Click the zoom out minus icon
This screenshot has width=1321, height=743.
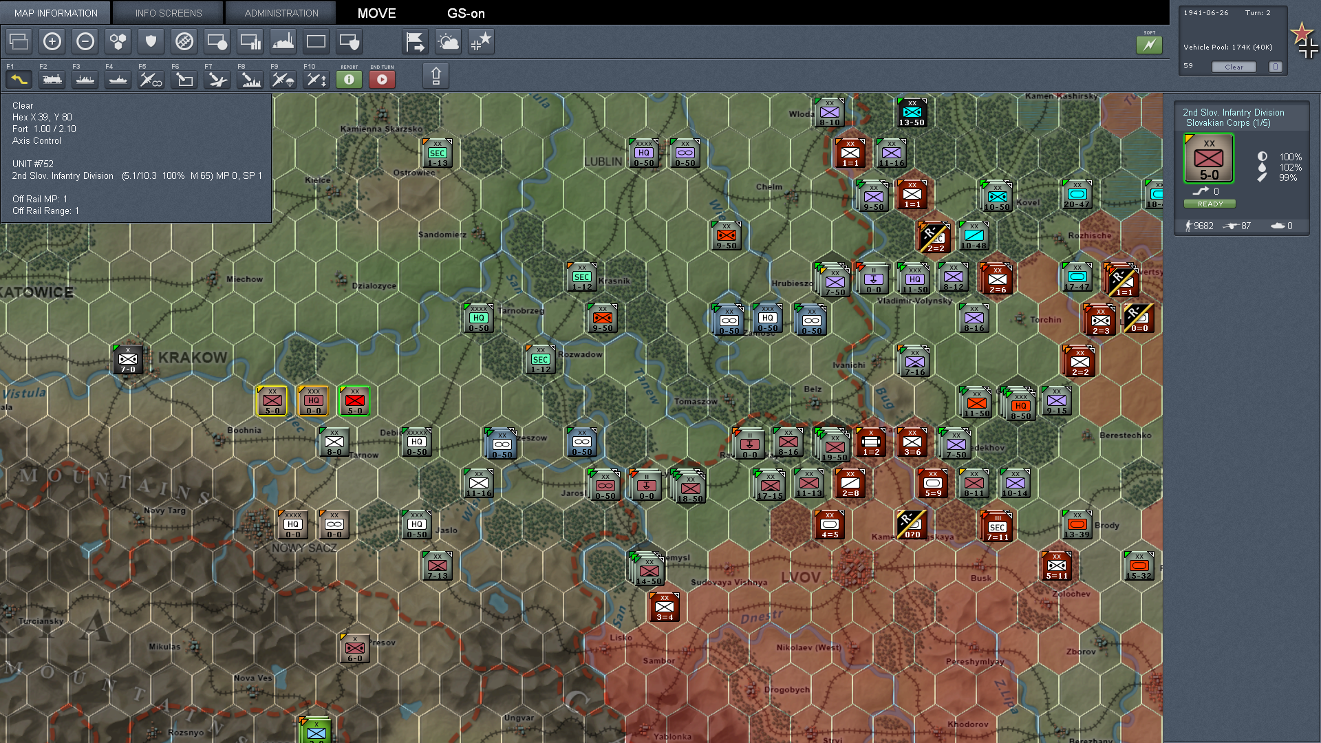click(x=85, y=42)
